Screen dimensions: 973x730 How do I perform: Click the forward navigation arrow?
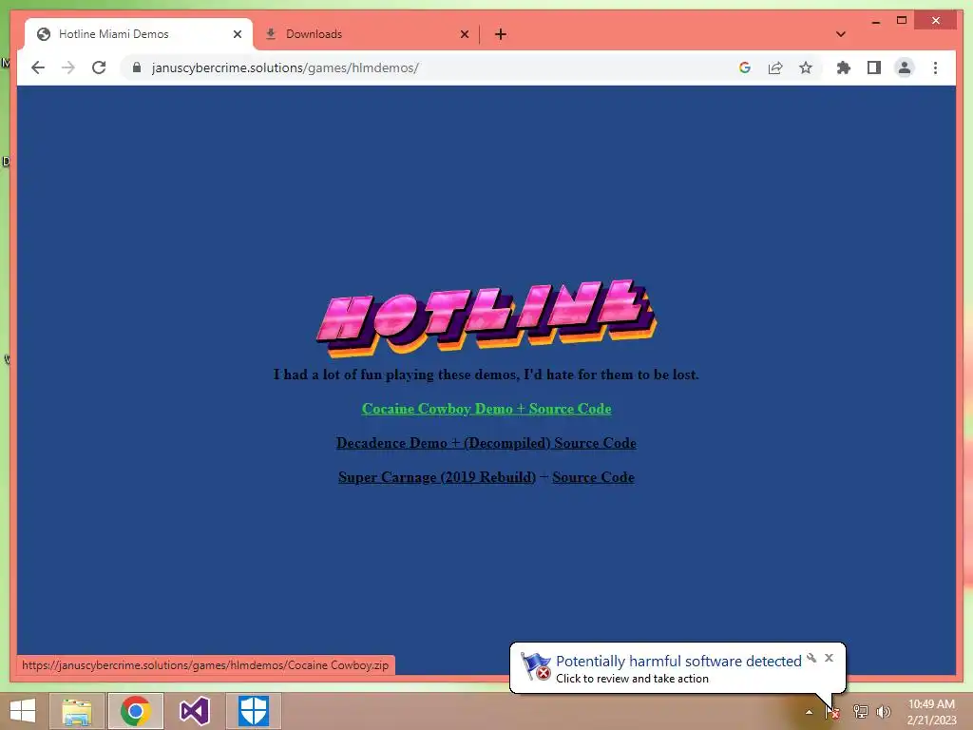pyautogui.click(x=68, y=67)
